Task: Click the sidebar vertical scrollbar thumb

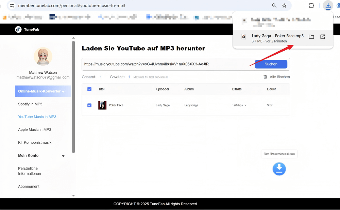Action: (x=73, y=97)
